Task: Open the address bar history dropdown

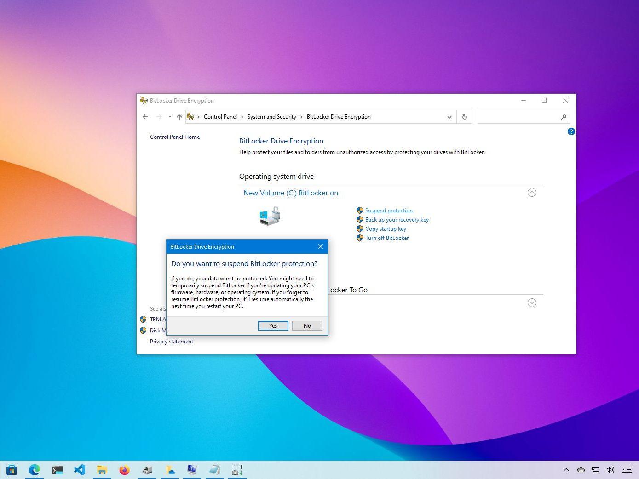Action: 449,117
